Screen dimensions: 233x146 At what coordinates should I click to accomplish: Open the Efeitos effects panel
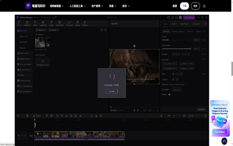[85, 23]
